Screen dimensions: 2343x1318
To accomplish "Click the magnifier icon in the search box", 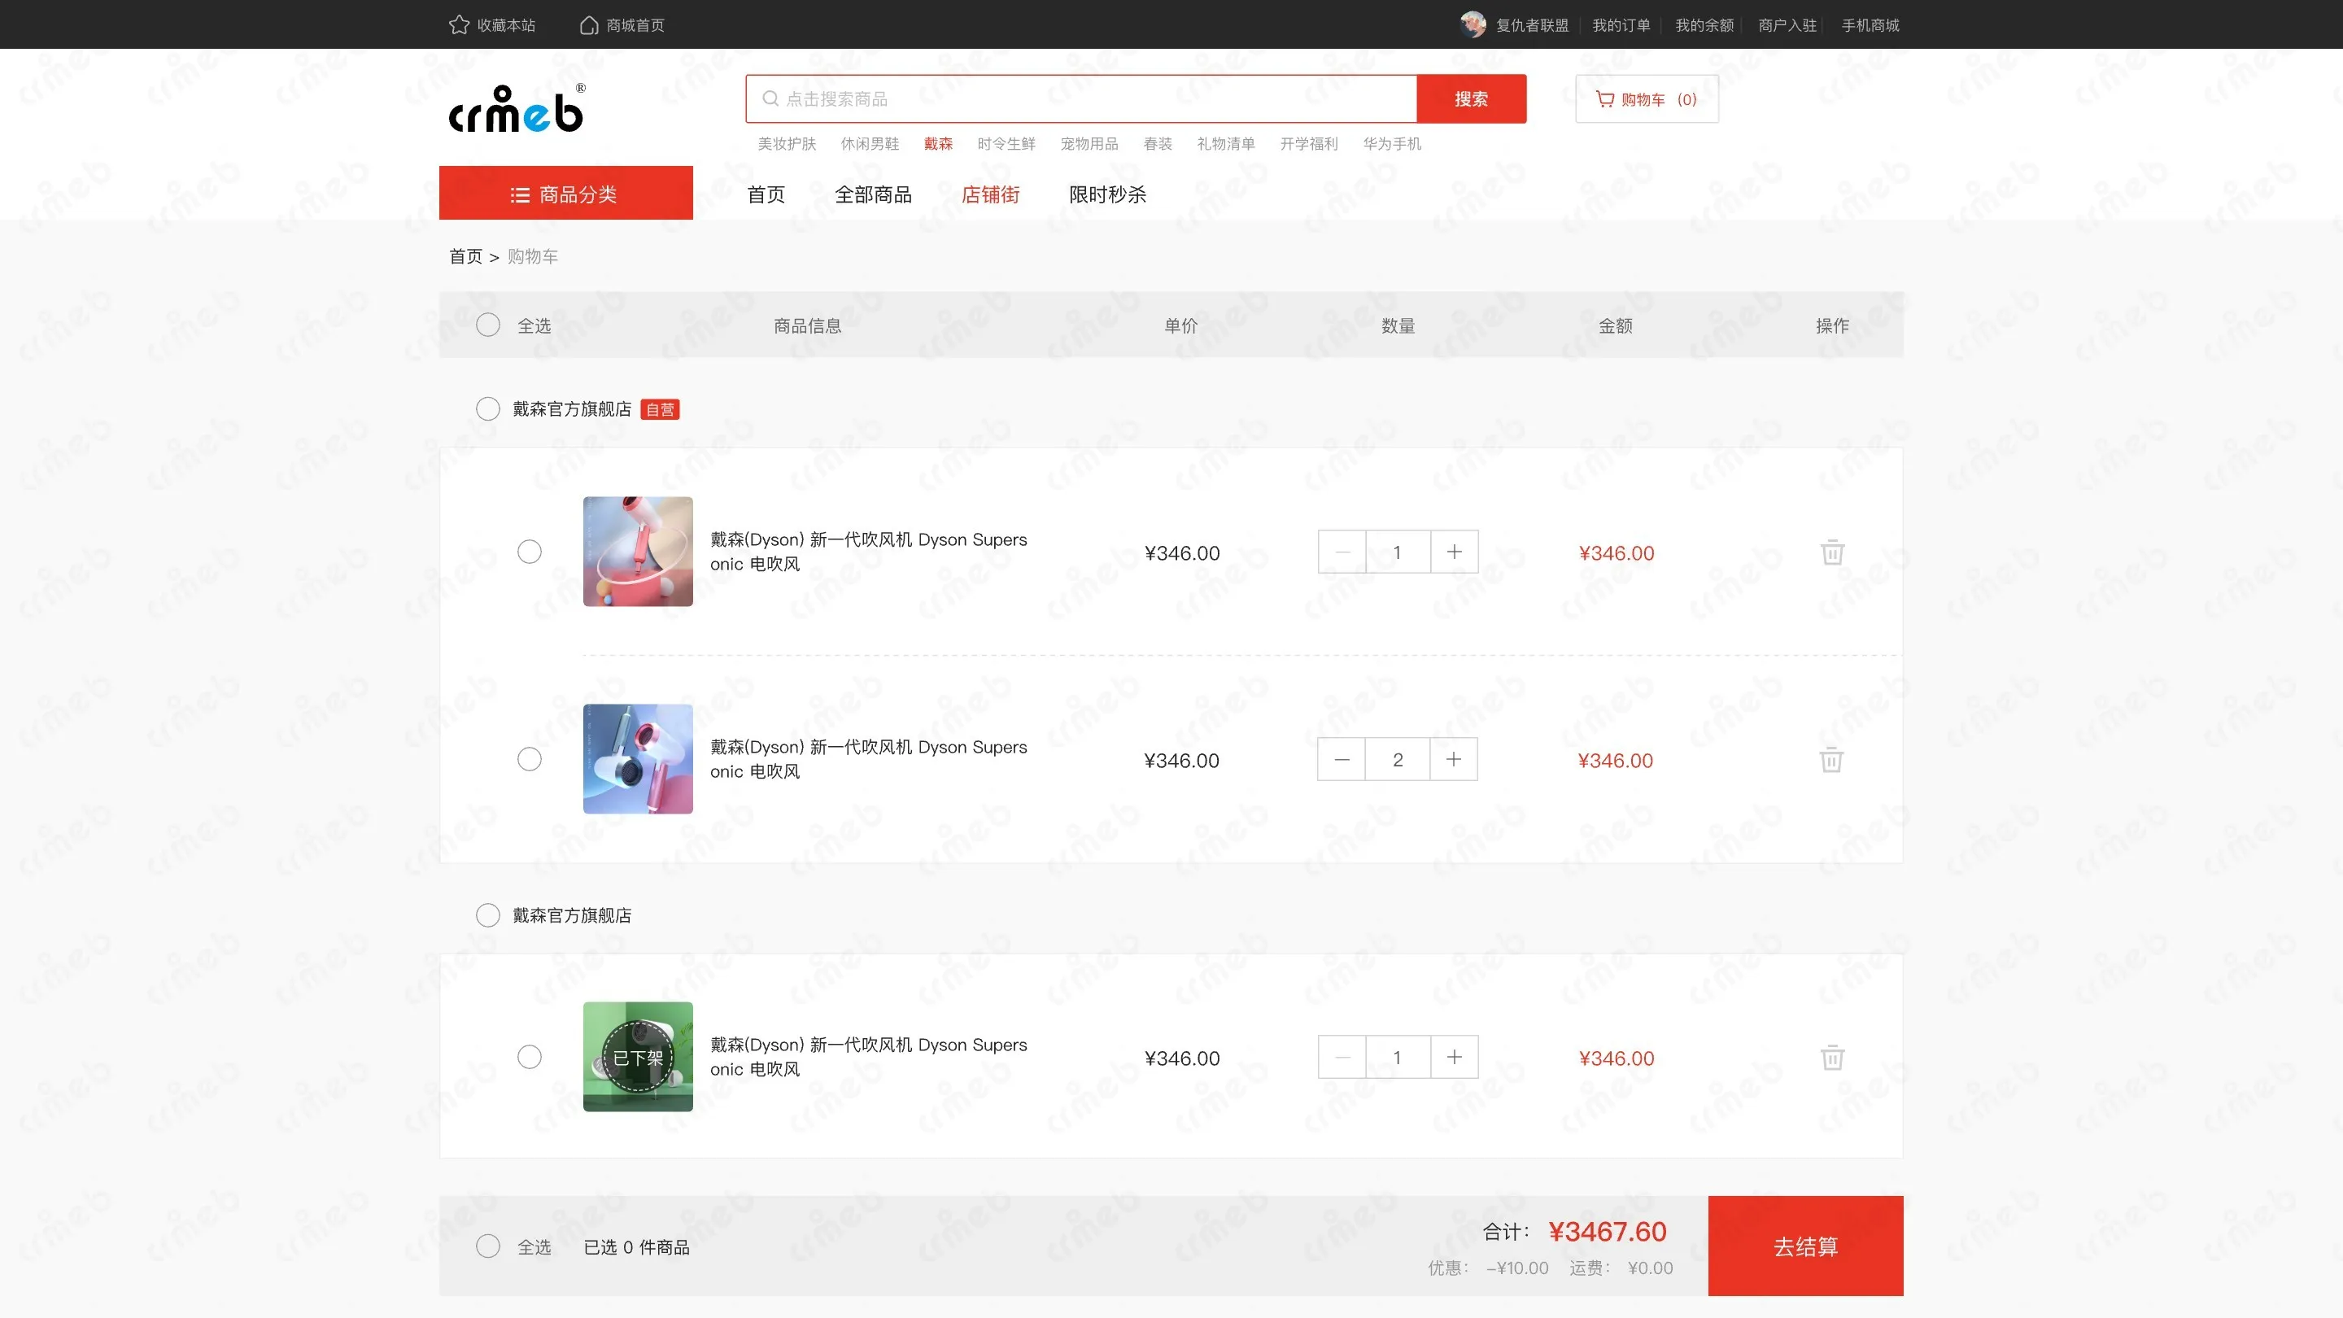I will (770, 98).
